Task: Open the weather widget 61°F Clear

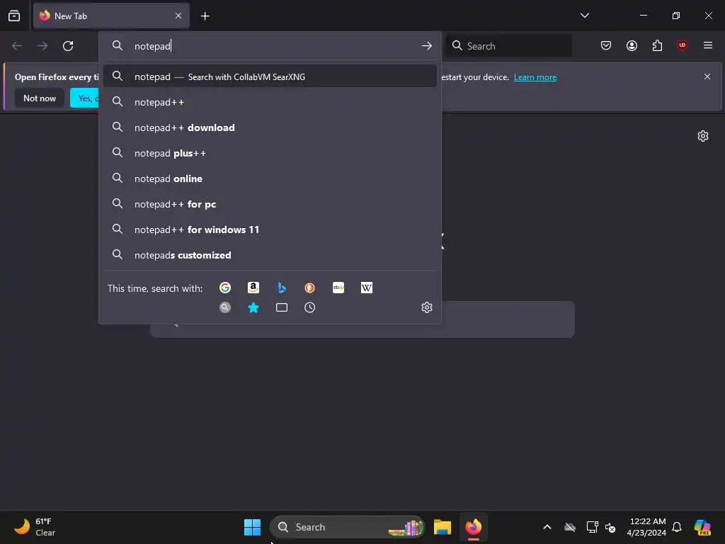Action: [35, 527]
